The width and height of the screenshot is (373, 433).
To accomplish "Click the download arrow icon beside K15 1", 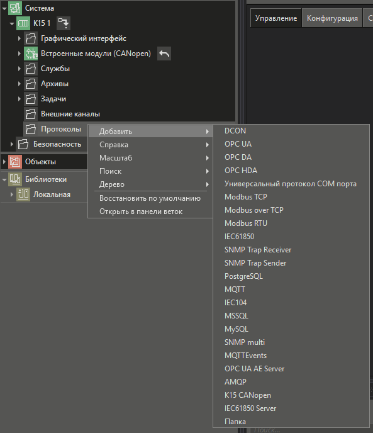I will click(x=64, y=23).
